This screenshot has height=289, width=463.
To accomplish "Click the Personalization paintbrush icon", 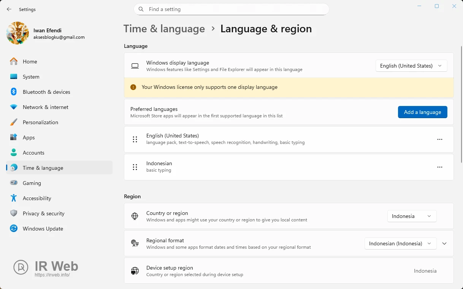I will pos(14,122).
